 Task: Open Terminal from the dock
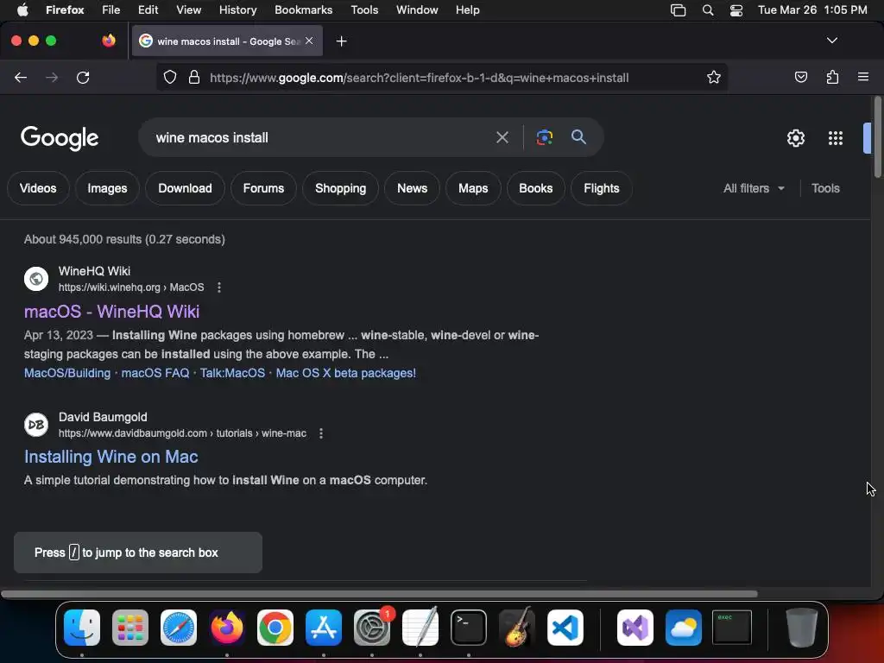click(469, 628)
